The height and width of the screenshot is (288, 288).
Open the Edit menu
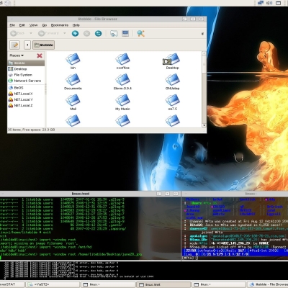pos(22,25)
